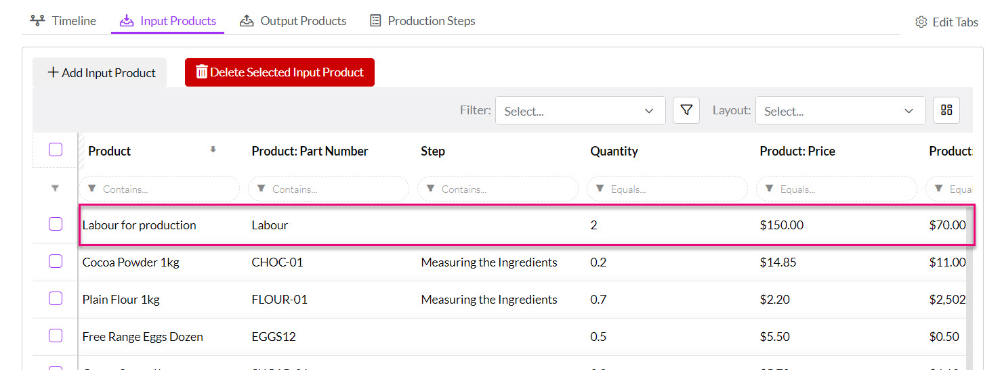This screenshot has width=1002, height=370.
Task: Click the $2.20 price cell
Action: [774, 300]
